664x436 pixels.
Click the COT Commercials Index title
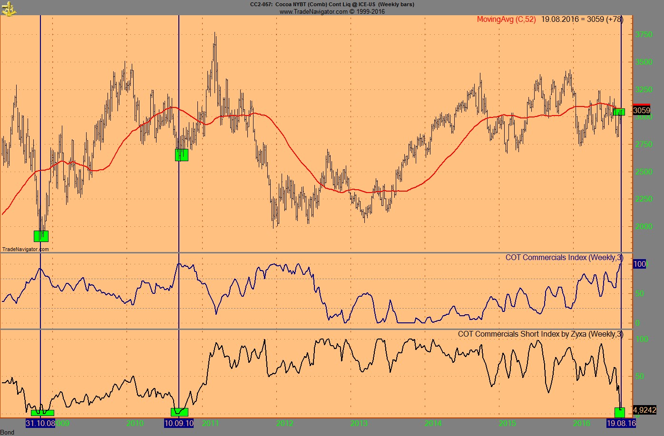pyautogui.click(x=564, y=258)
